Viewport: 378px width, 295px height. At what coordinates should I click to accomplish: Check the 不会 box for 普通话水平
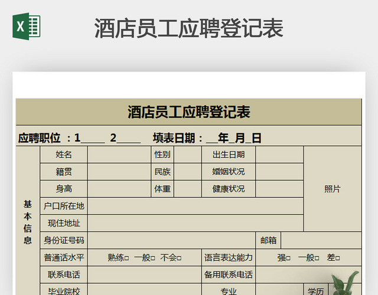coord(179,258)
